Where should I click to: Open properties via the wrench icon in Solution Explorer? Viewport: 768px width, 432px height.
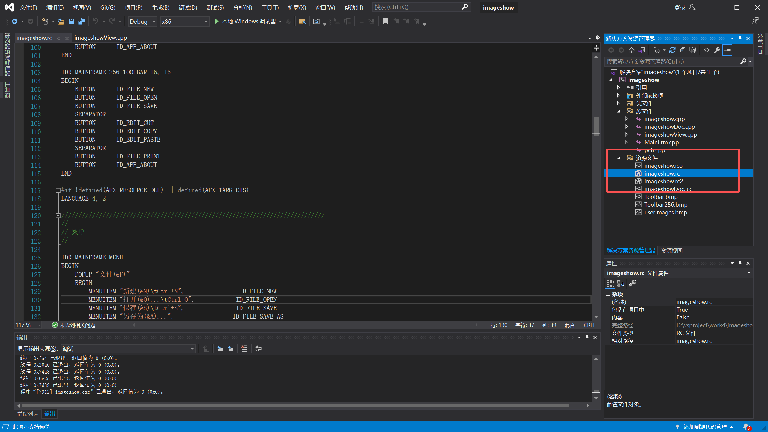pos(717,50)
